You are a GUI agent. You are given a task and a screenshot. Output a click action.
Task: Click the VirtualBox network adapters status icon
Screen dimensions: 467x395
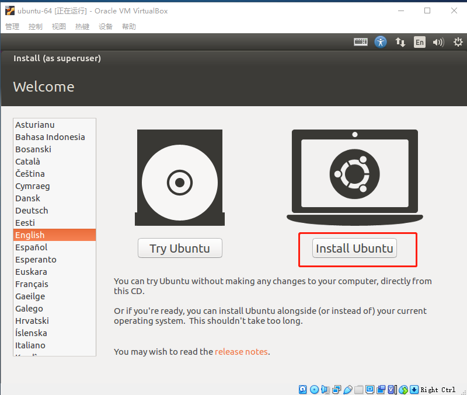click(x=337, y=389)
